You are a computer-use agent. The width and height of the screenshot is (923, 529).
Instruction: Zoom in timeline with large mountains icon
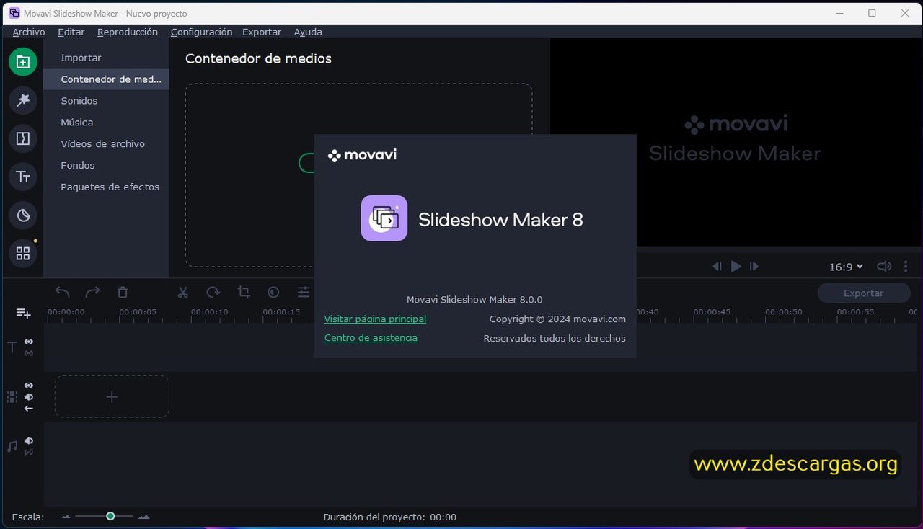(143, 517)
